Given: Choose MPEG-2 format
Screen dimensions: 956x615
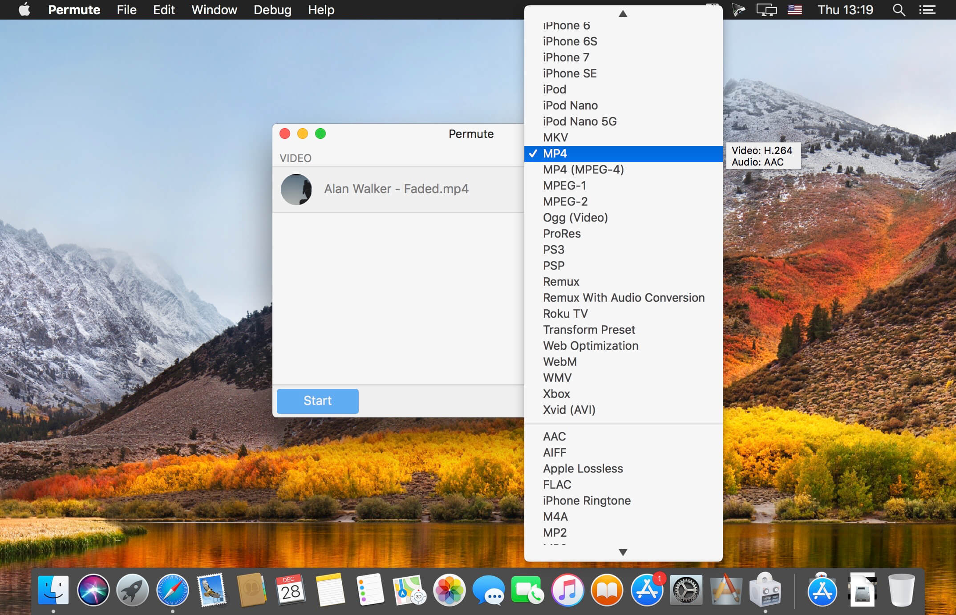Looking at the screenshot, I should 623,202.
